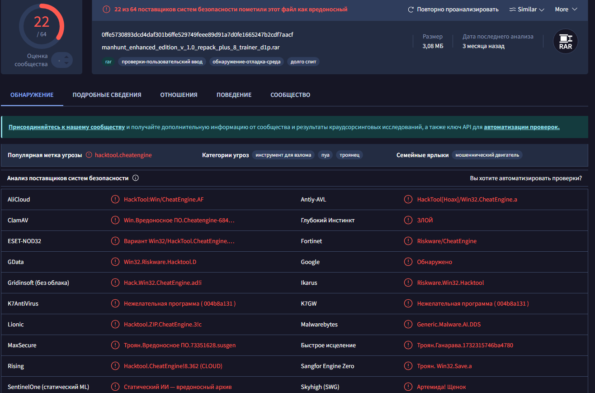Click the alert icon in the Antiy-AVL row

click(408, 199)
